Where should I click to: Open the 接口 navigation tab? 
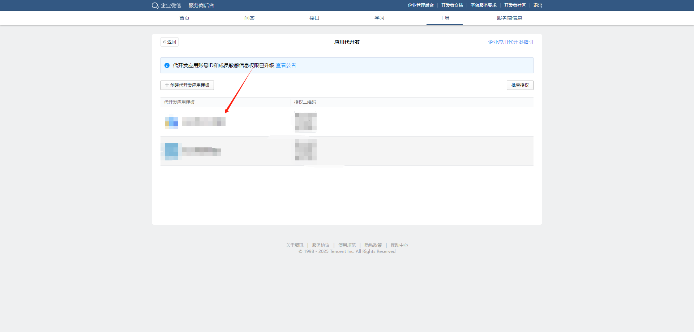coord(314,18)
